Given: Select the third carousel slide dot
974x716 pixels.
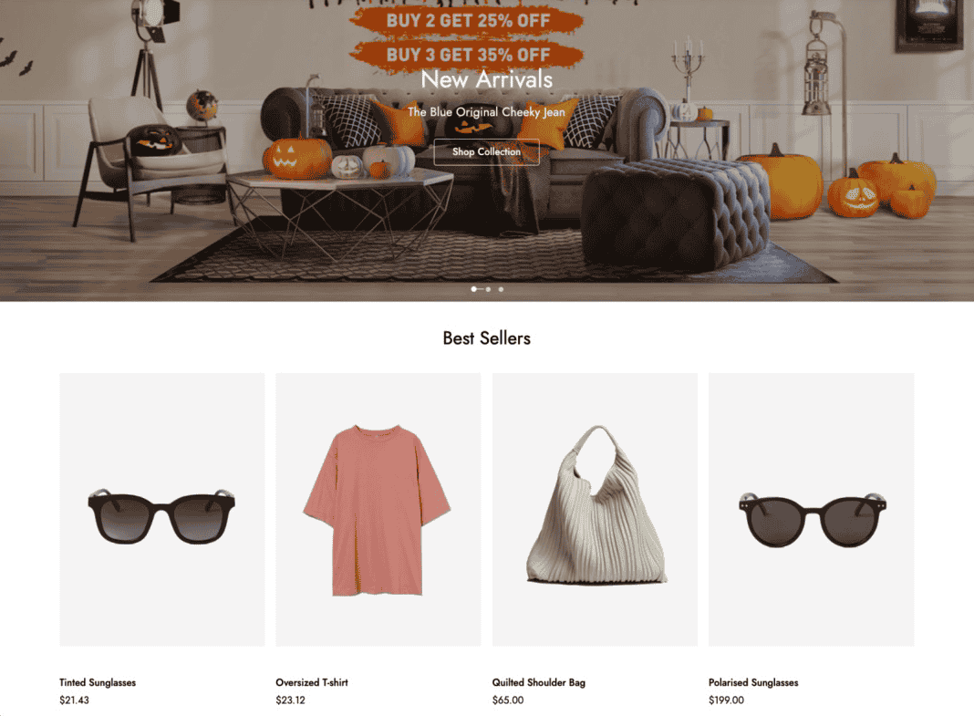Looking at the screenshot, I should pyautogui.click(x=501, y=289).
